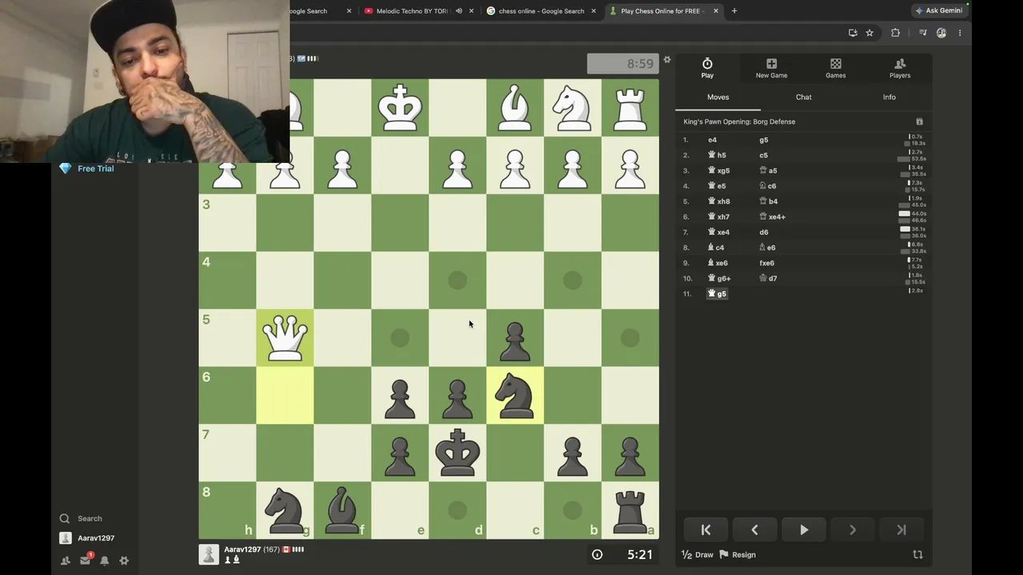Click the clock icon beside the 5:21 timer
The width and height of the screenshot is (1023, 575).
coord(597,554)
